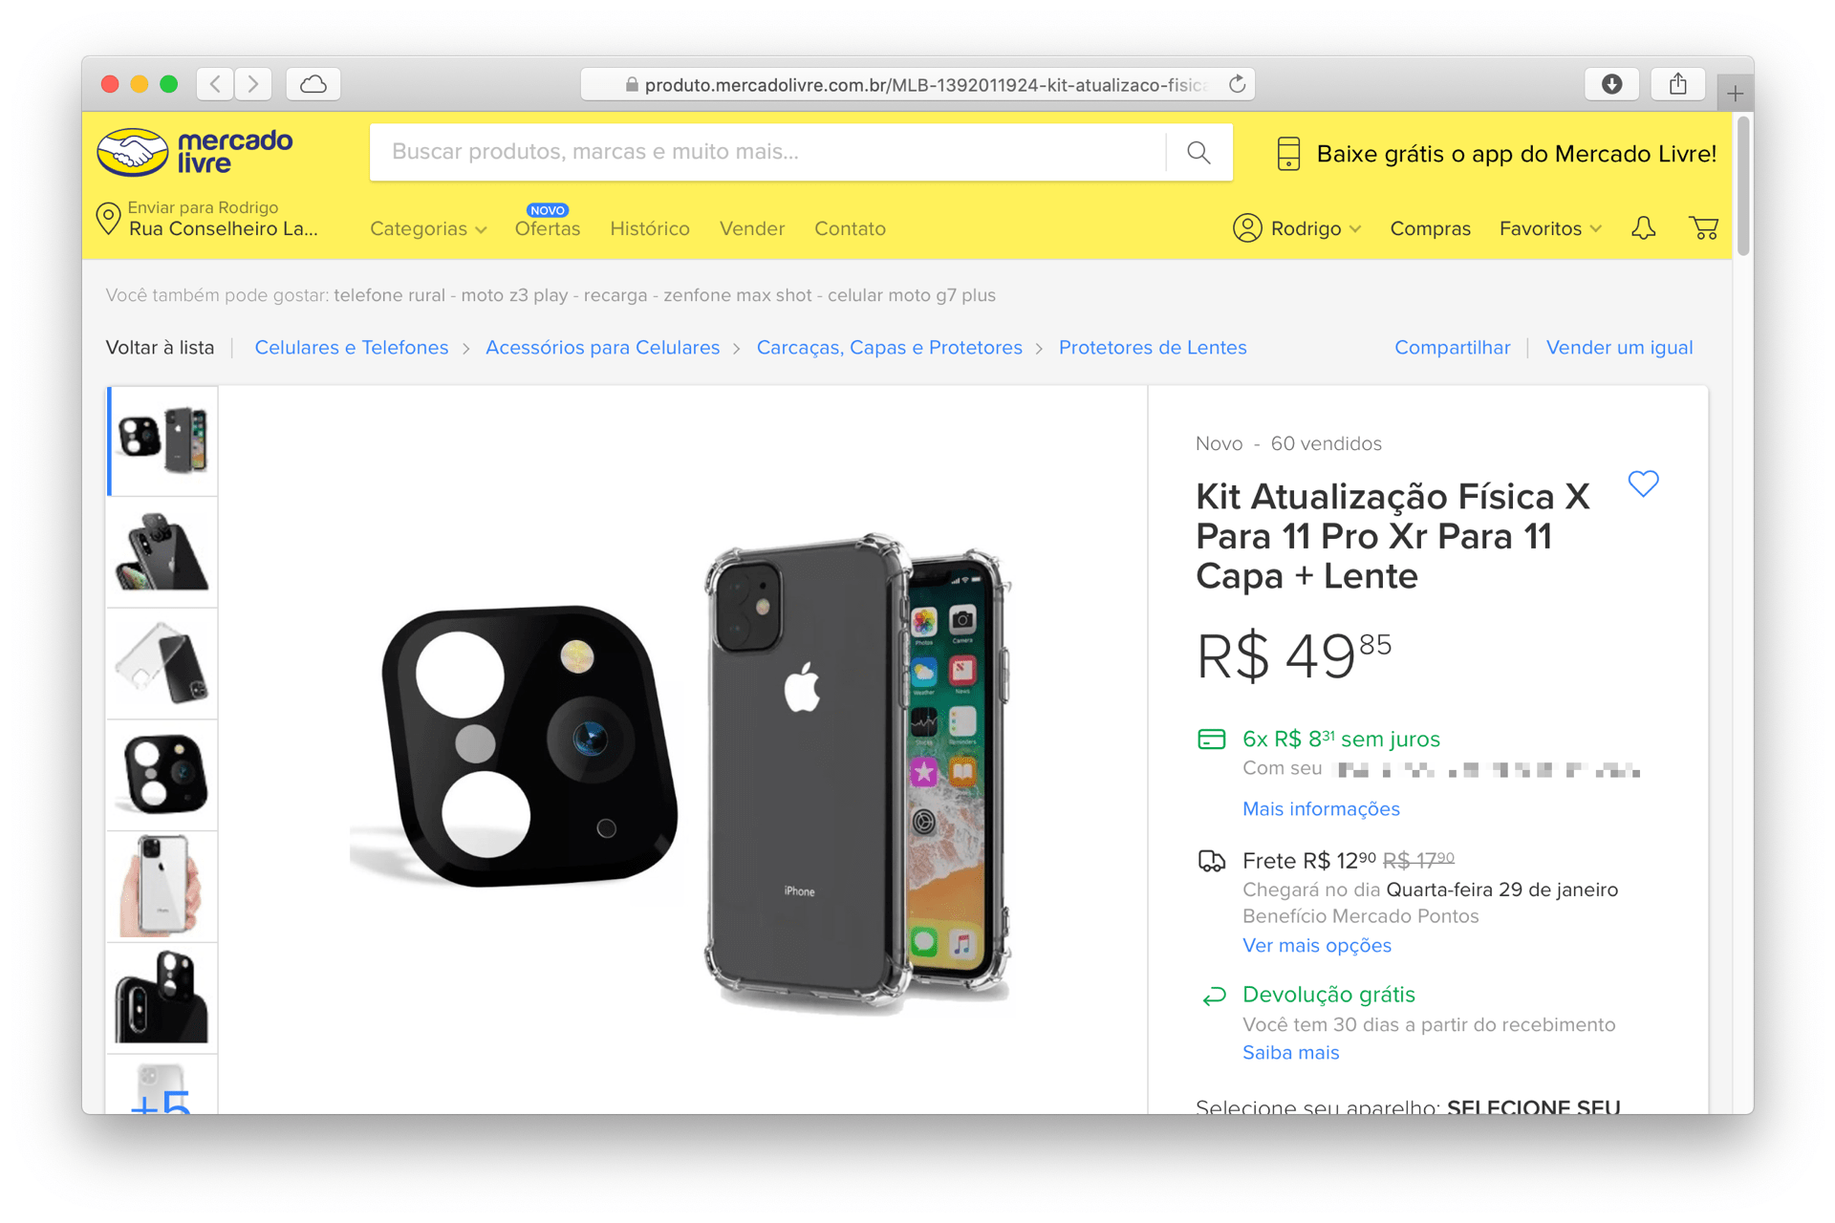Click the credit card icon beside 6x installments
1835x1223 pixels.
coord(1212,738)
